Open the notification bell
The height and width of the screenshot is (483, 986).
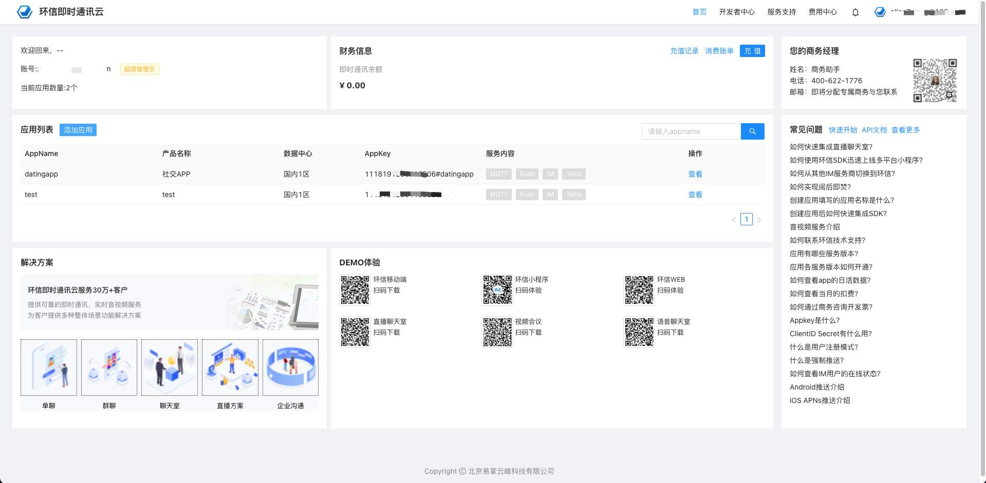(x=855, y=12)
